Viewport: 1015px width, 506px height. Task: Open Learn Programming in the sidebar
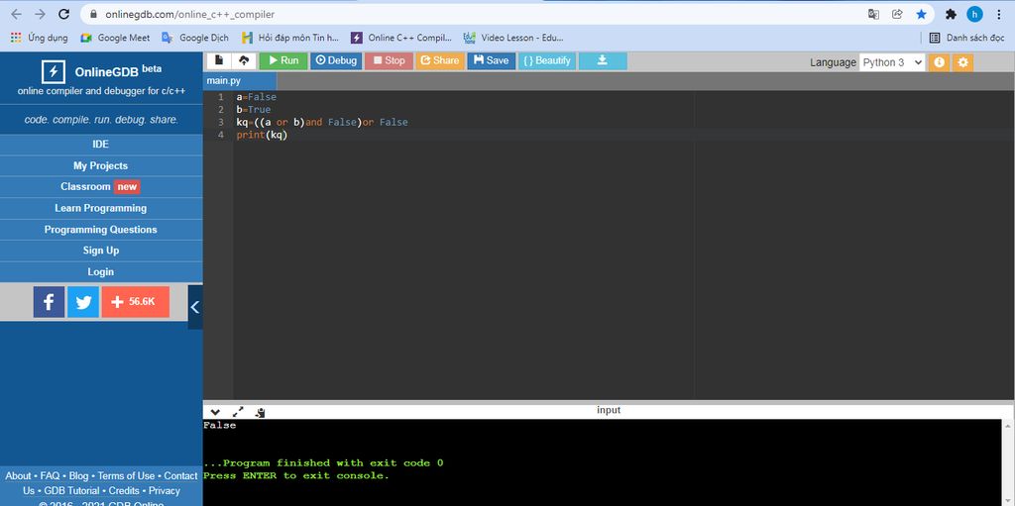click(x=101, y=208)
